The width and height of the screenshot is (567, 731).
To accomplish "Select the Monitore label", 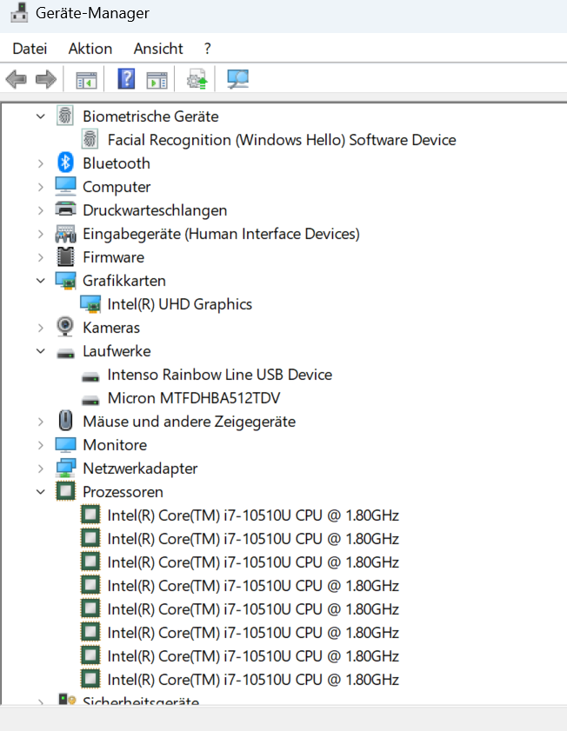I will pyautogui.click(x=115, y=445).
